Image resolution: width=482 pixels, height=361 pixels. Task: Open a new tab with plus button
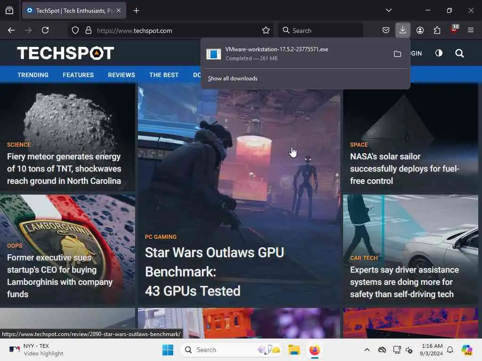pyautogui.click(x=136, y=11)
